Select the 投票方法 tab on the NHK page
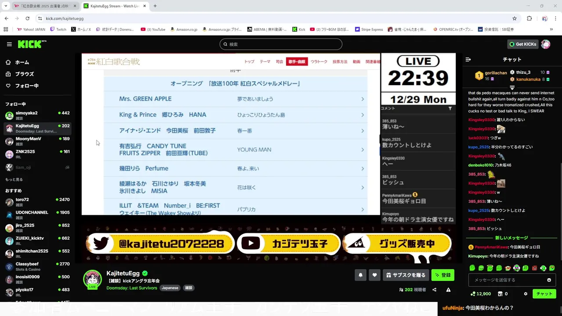 pyautogui.click(x=340, y=62)
